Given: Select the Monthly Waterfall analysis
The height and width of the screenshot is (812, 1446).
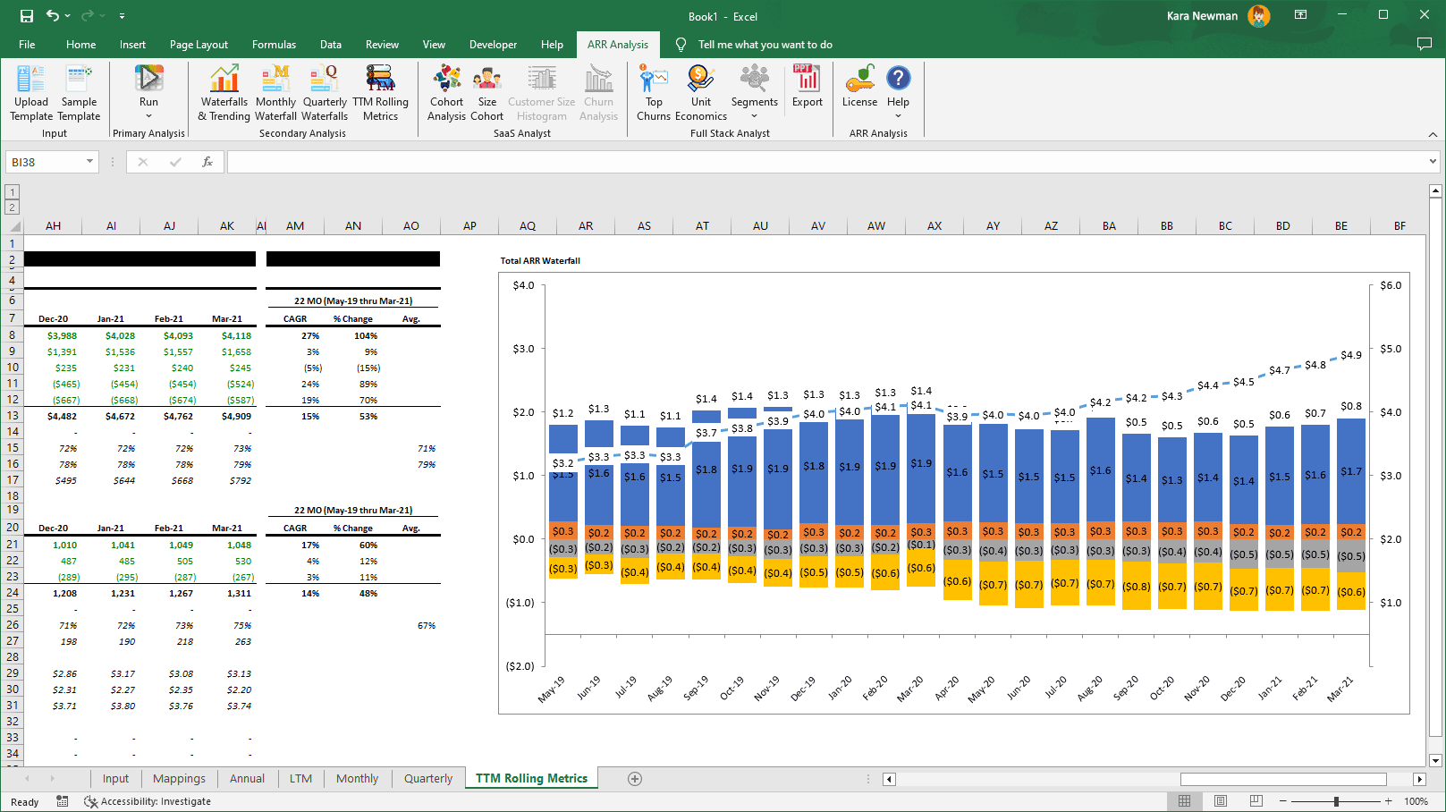Looking at the screenshot, I should point(275,92).
